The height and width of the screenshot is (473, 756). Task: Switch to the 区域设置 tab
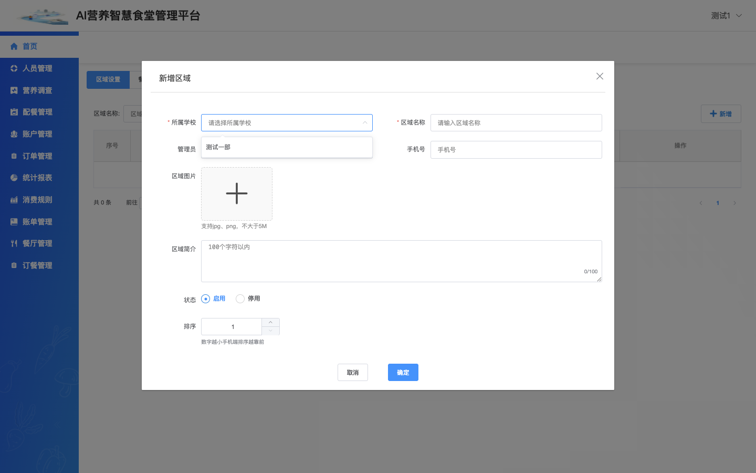[108, 79]
